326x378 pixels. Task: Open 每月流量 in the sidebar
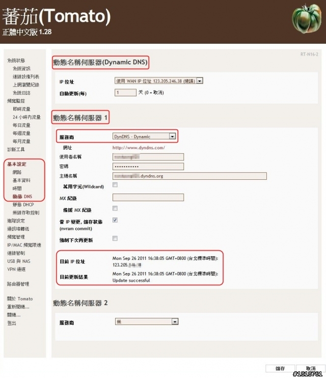click(21, 141)
